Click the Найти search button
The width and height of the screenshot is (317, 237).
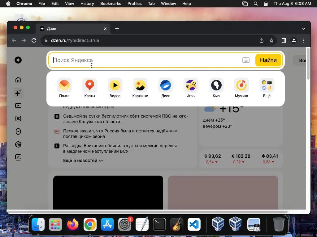[268, 60]
